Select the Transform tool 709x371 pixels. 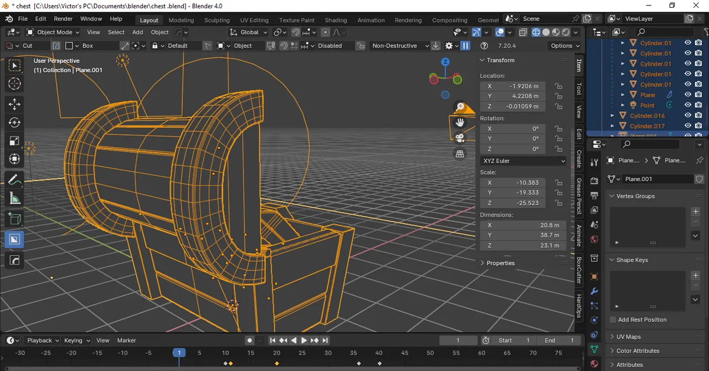tap(15, 159)
